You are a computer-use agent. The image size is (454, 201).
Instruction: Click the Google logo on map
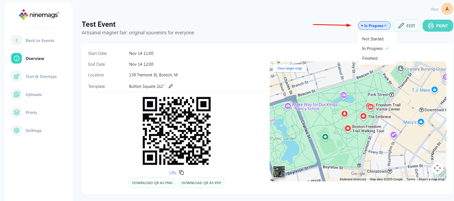(358, 173)
